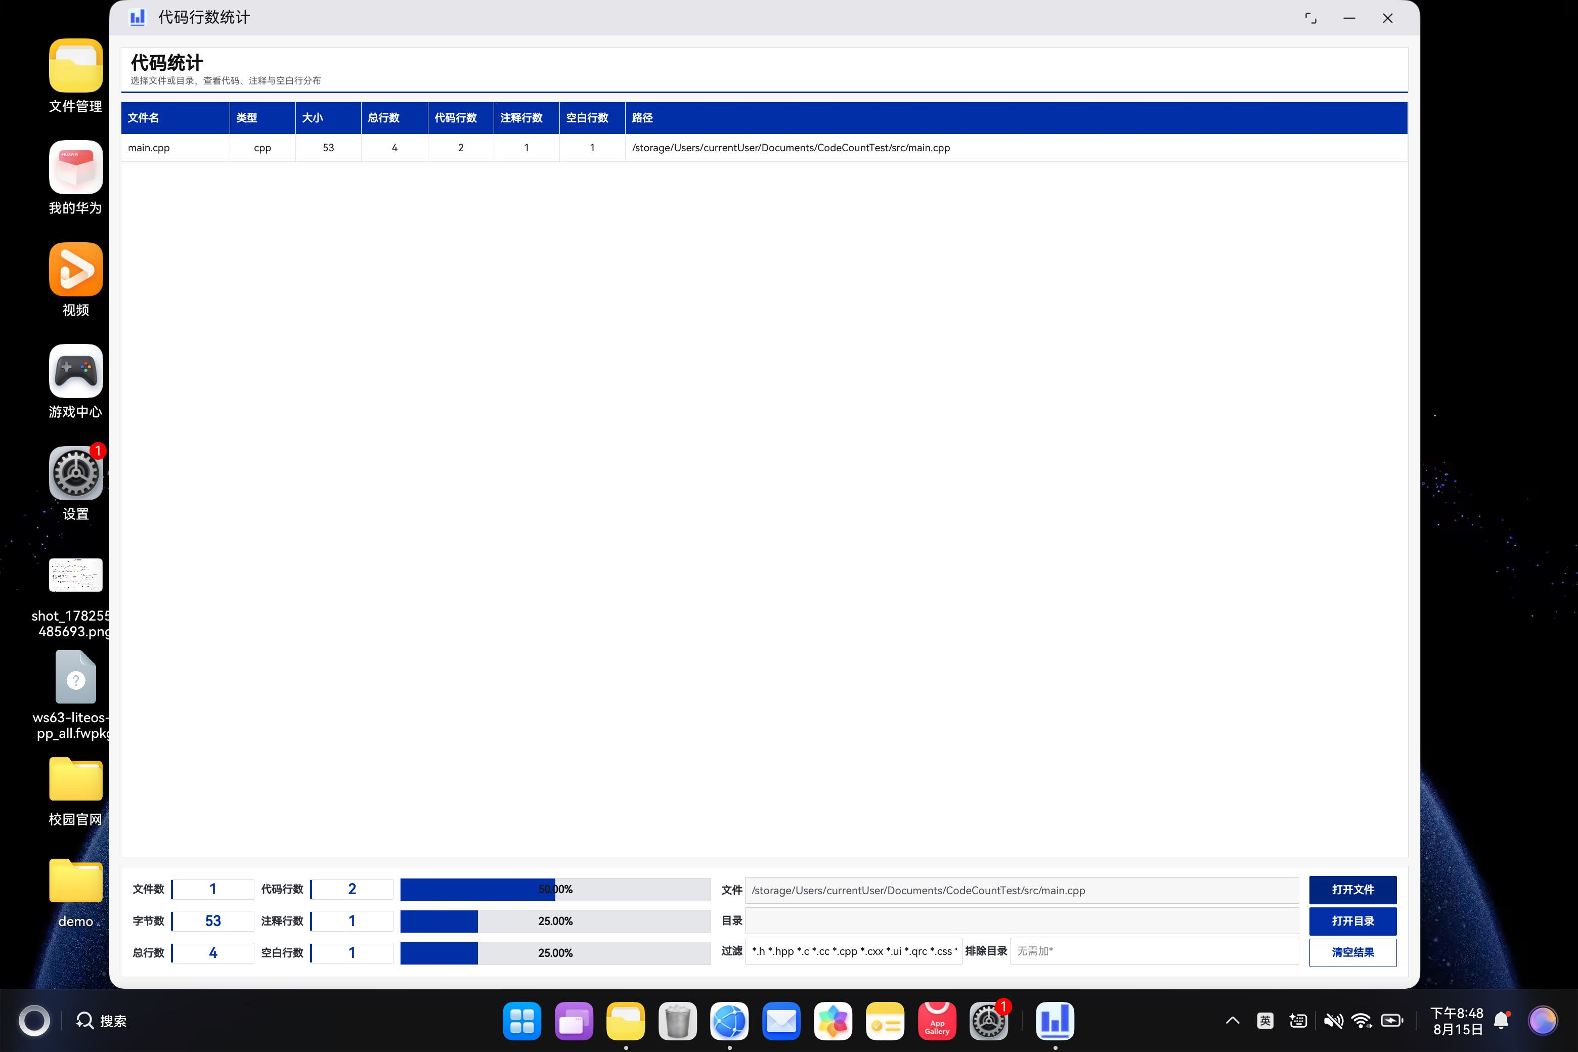Screen dimensions: 1578x1052
Task: Open the 下午8:48 clock and date
Action: pos(1457,1021)
